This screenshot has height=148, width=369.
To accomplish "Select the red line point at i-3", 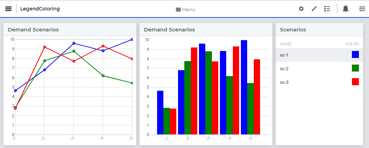I will coord(74,61).
